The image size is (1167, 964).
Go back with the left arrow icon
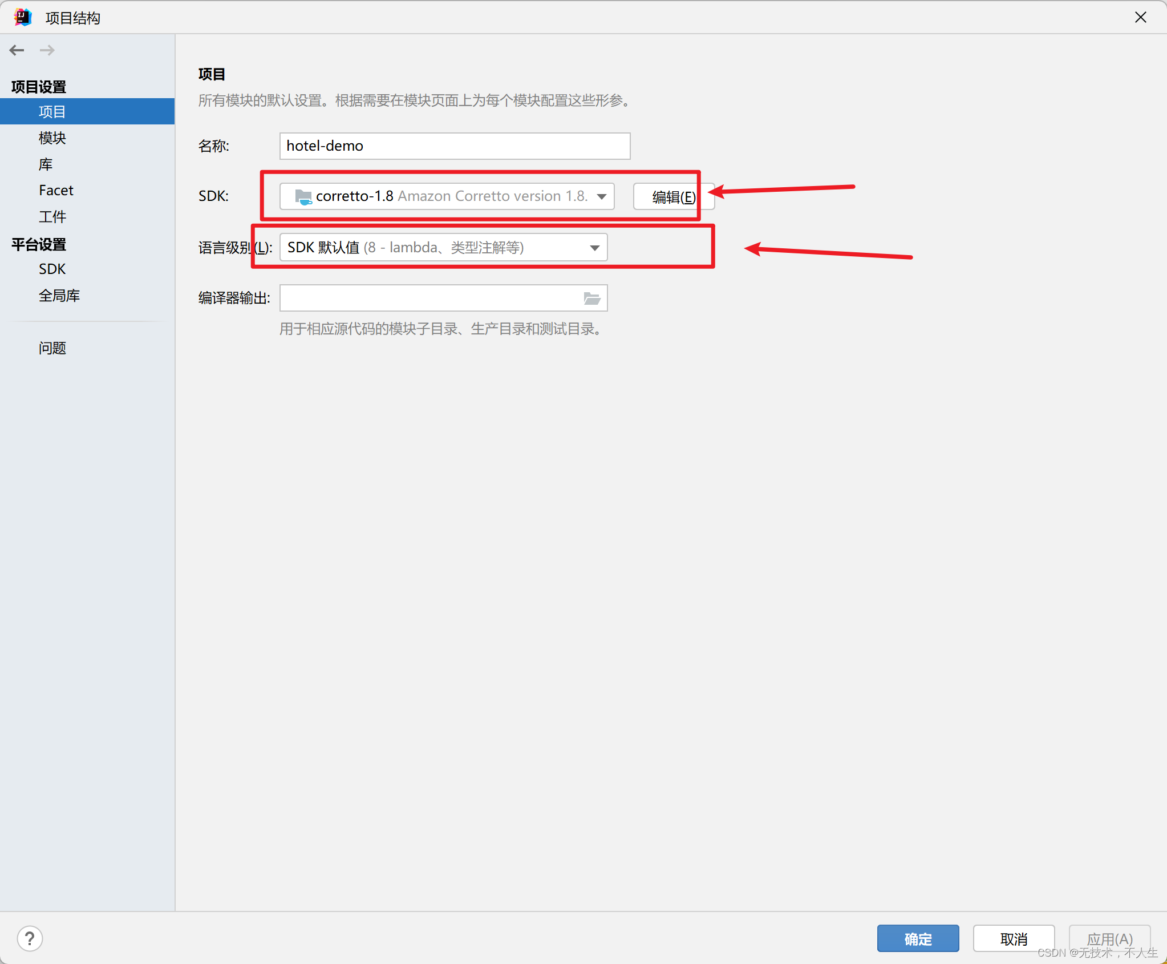click(x=17, y=50)
